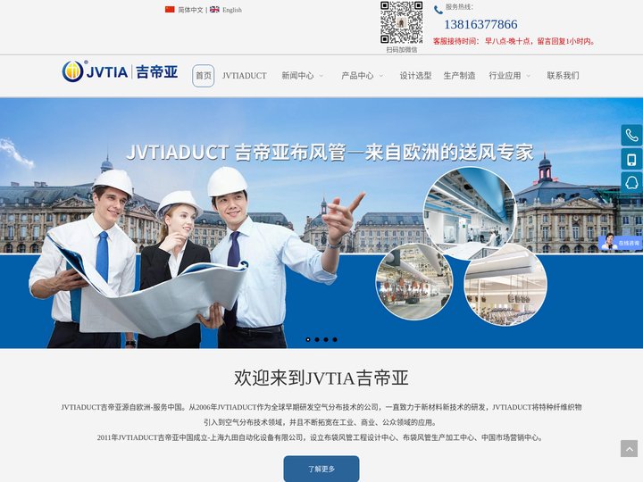Click phone number 13816377866
This screenshot has width=643, height=482.
pyautogui.click(x=480, y=24)
